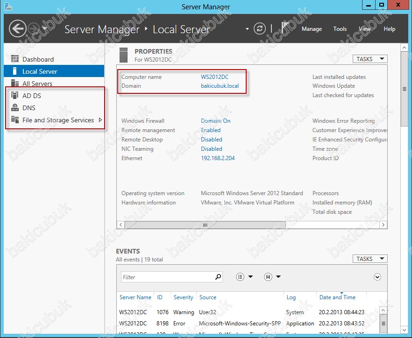Click the Properties scroll left arrow

pyautogui.click(x=121, y=225)
